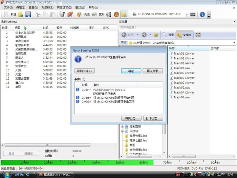Viewport: 237px width, 178px height.
Task: Eject the disc with the orange eject icon
Action: [x=116, y=15]
